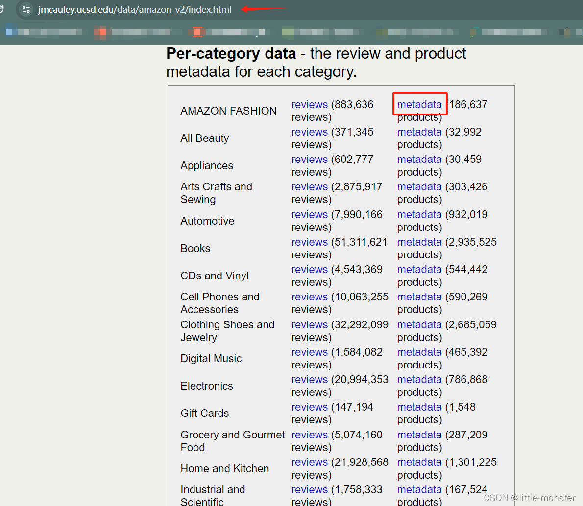Click the 'Home and Kitchen' category name
The width and height of the screenshot is (583, 506).
coord(224,468)
